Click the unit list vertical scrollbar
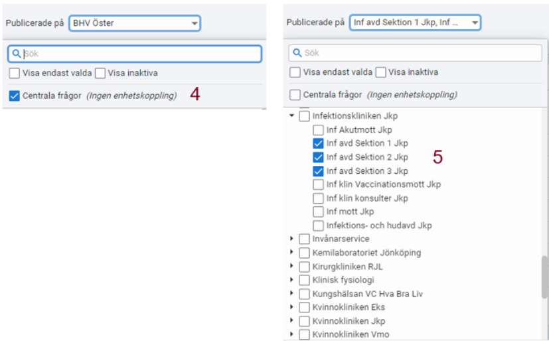The width and height of the screenshot is (549, 341). coord(545,277)
